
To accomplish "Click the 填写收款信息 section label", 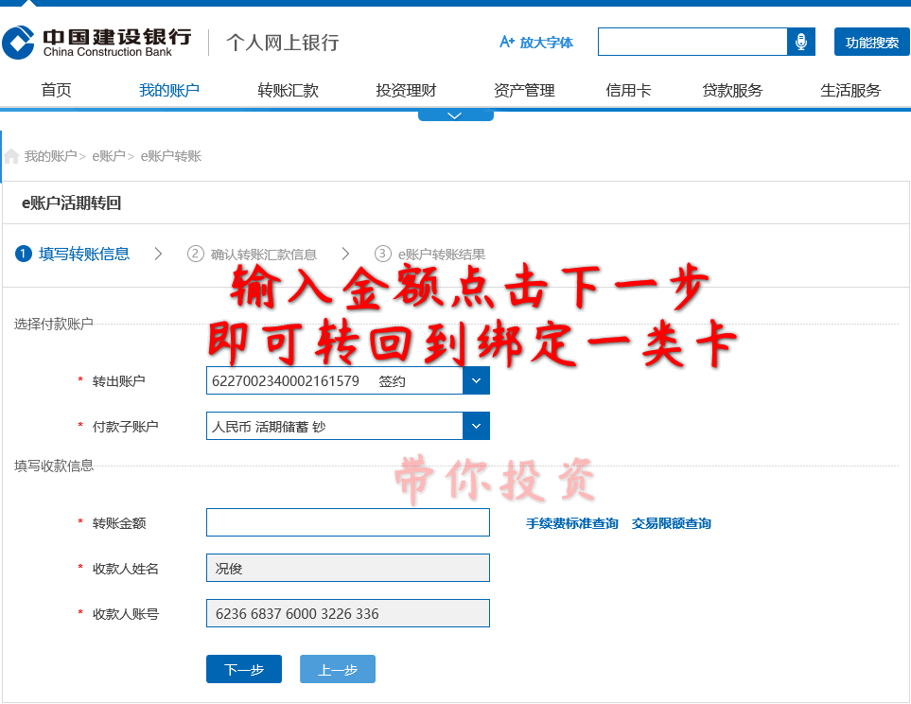I will (x=54, y=466).
